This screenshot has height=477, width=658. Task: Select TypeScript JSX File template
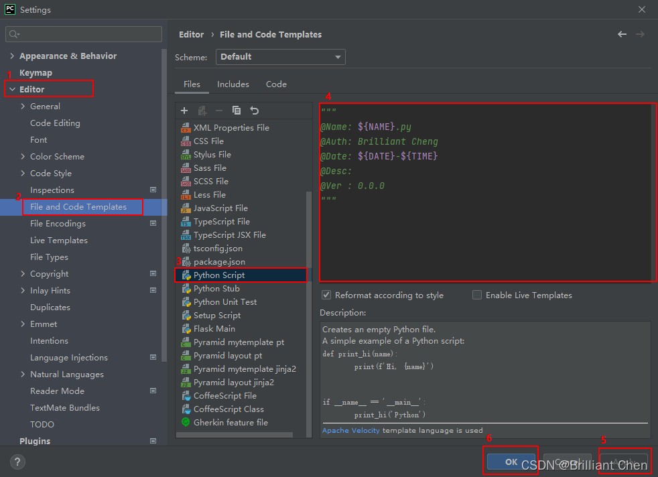point(230,235)
